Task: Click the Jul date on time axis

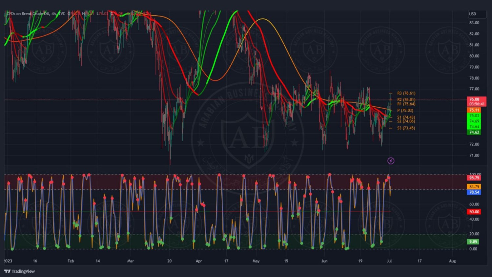Action: [389, 261]
